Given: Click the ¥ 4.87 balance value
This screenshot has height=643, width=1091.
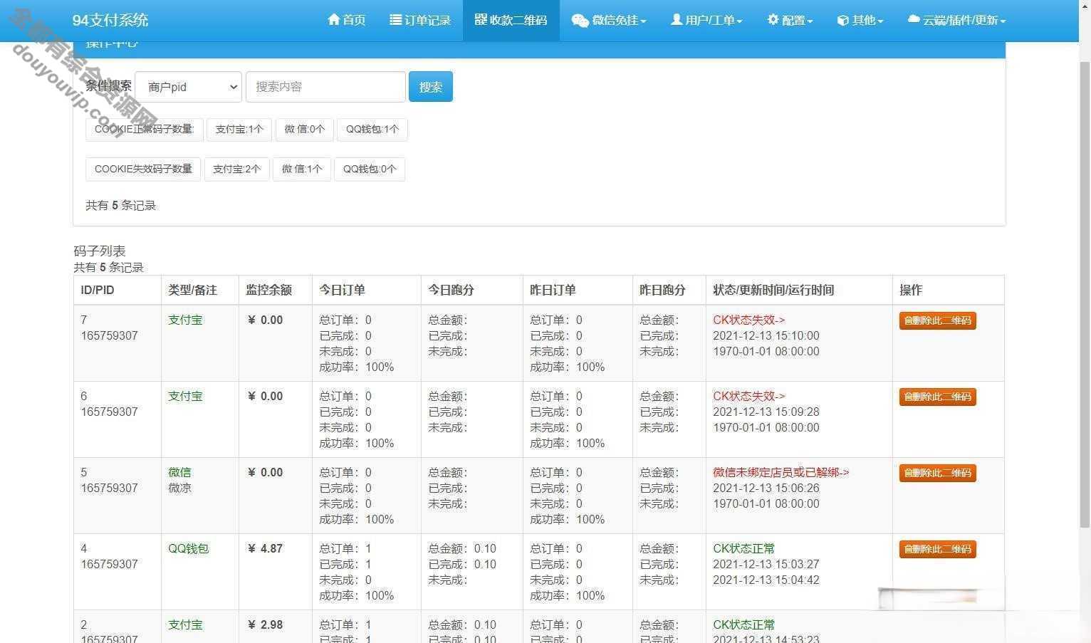Looking at the screenshot, I should (265, 548).
